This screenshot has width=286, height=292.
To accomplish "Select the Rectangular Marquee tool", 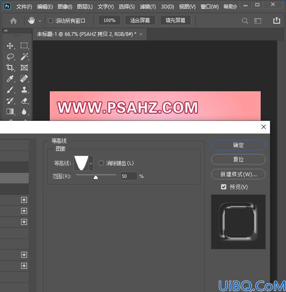I will pos(24,46).
